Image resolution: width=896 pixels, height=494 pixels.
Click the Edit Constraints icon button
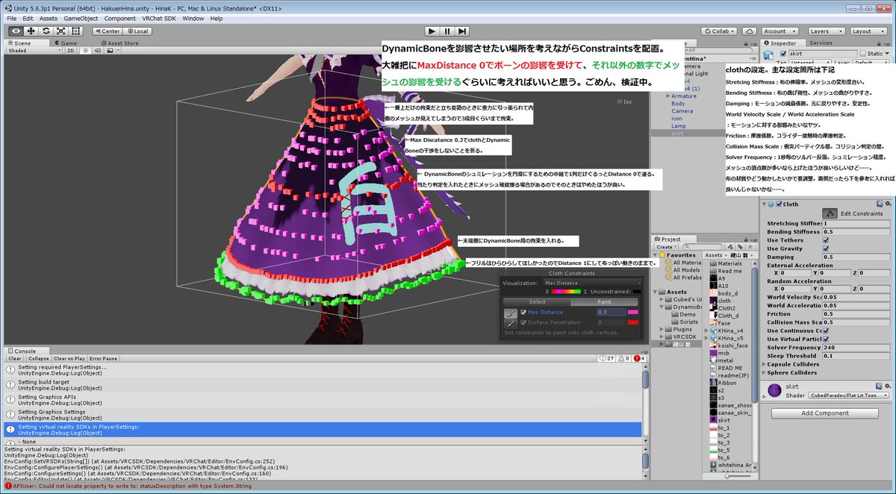click(x=829, y=213)
